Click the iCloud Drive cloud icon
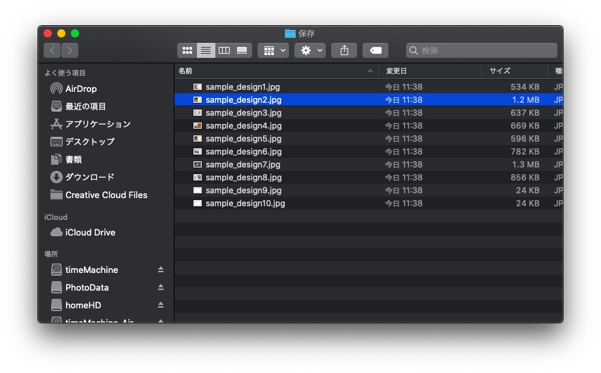The height and width of the screenshot is (373, 601). point(57,232)
